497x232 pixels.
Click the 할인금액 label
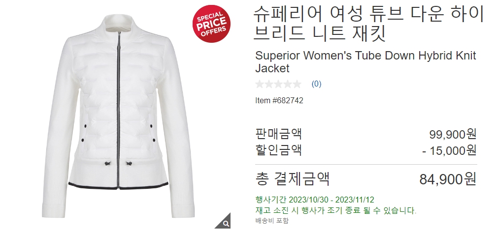point(278,150)
